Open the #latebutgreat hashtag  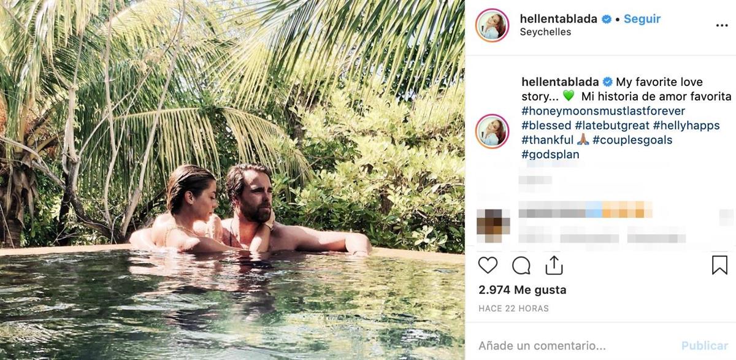611,126
